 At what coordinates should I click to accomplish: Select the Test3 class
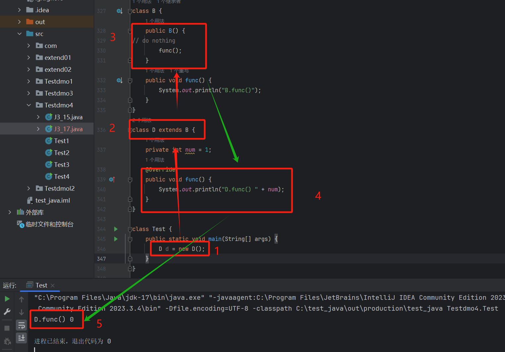pyautogui.click(x=62, y=165)
